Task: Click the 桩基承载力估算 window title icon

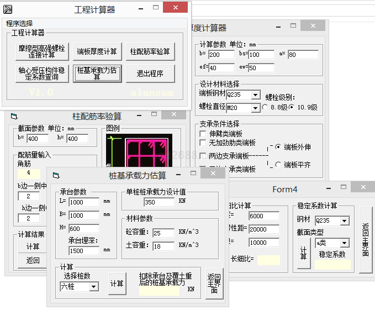Action: click(56, 176)
